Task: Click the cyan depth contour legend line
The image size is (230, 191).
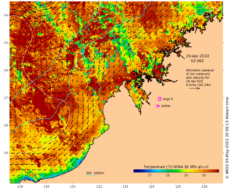Action: click(91, 175)
